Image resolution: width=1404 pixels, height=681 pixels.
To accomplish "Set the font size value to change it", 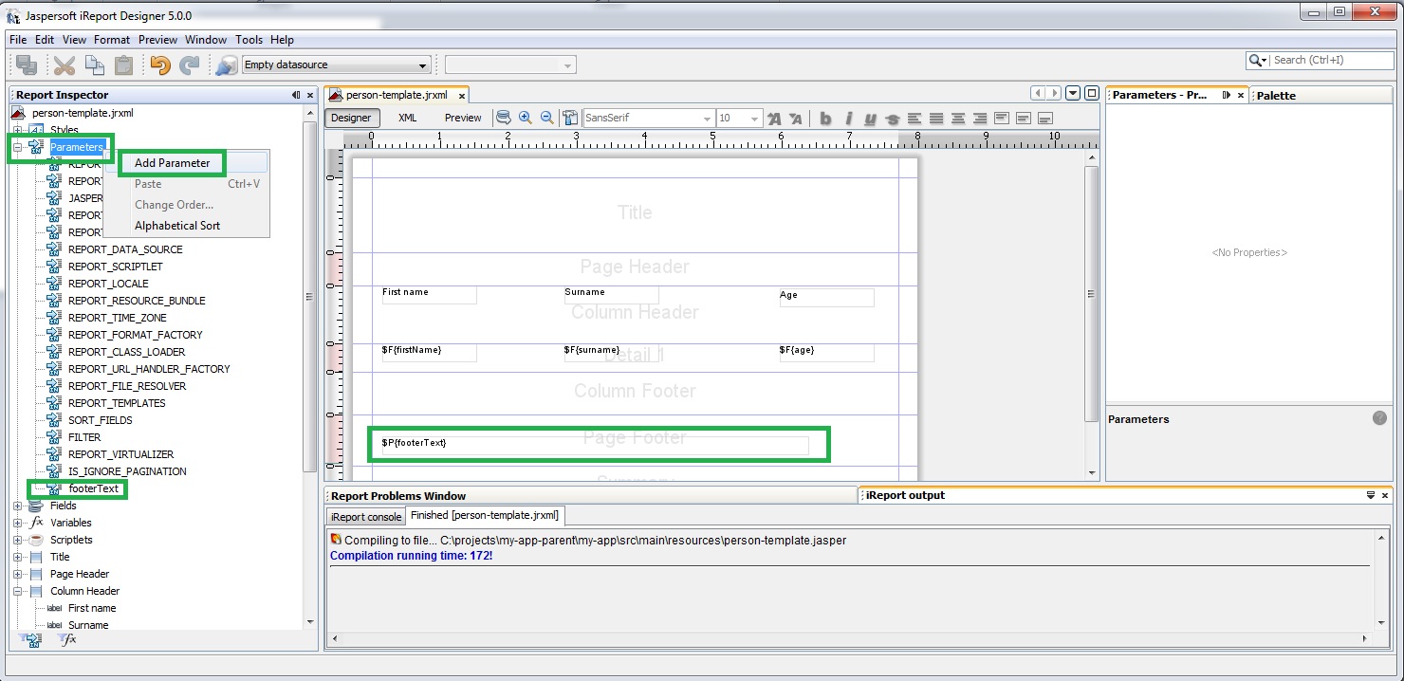I will click(x=727, y=118).
